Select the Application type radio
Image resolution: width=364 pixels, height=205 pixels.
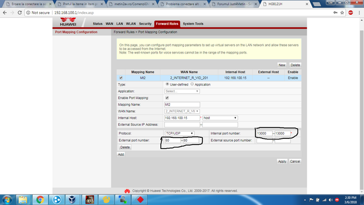(192, 84)
